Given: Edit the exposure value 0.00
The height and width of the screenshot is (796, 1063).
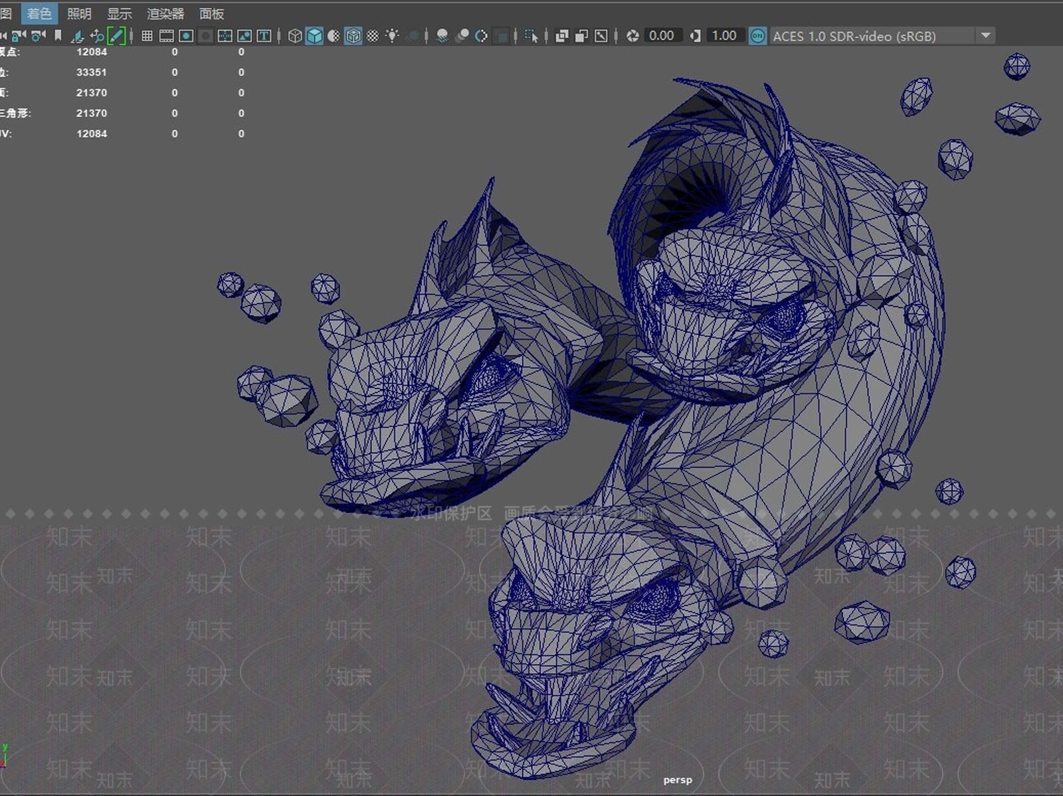Looking at the screenshot, I should (662, 36).
